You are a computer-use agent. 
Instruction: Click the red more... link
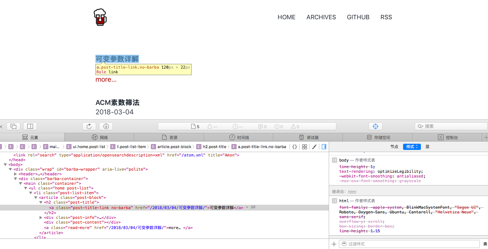pos(106,79)
